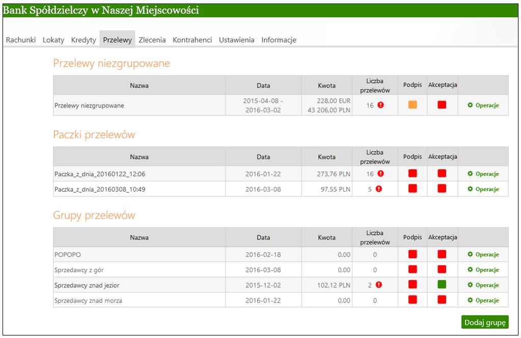
Task: Click the Paczki przelewów heading
Action: click(x=94, y=135)
